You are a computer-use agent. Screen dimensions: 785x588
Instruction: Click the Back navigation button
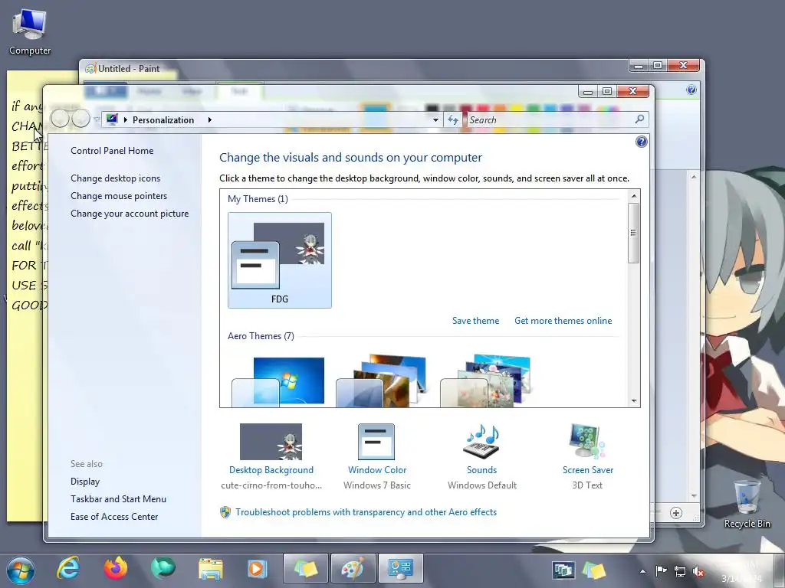coord(60,119)
